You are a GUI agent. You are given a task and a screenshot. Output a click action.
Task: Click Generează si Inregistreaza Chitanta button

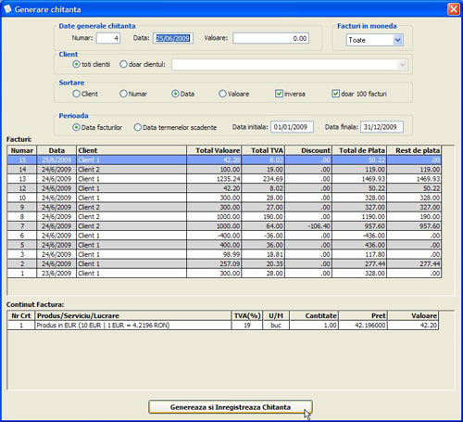231,407
